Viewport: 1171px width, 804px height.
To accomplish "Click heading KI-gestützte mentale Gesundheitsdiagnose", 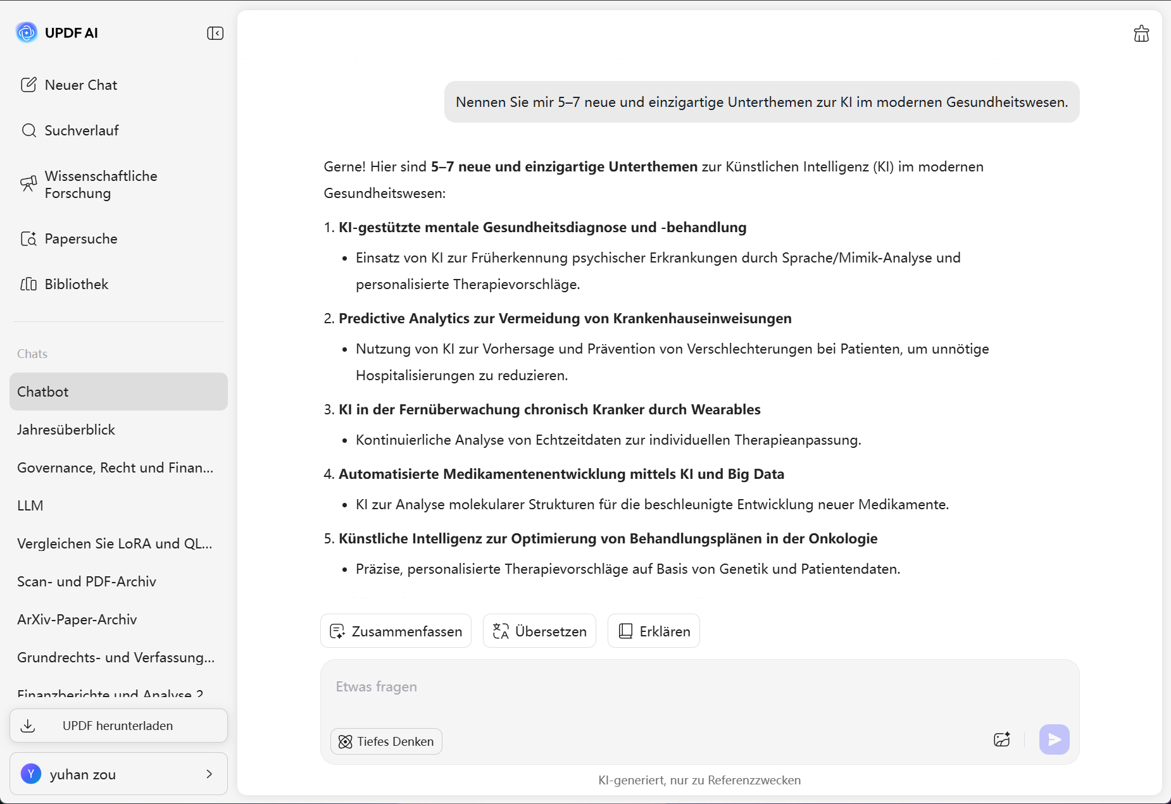I will tap(542, 227).
